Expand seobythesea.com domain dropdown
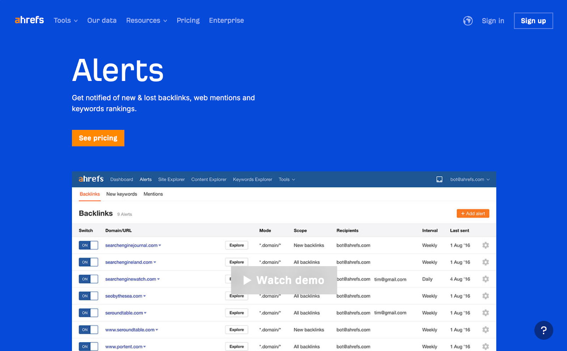 (145, 296)
